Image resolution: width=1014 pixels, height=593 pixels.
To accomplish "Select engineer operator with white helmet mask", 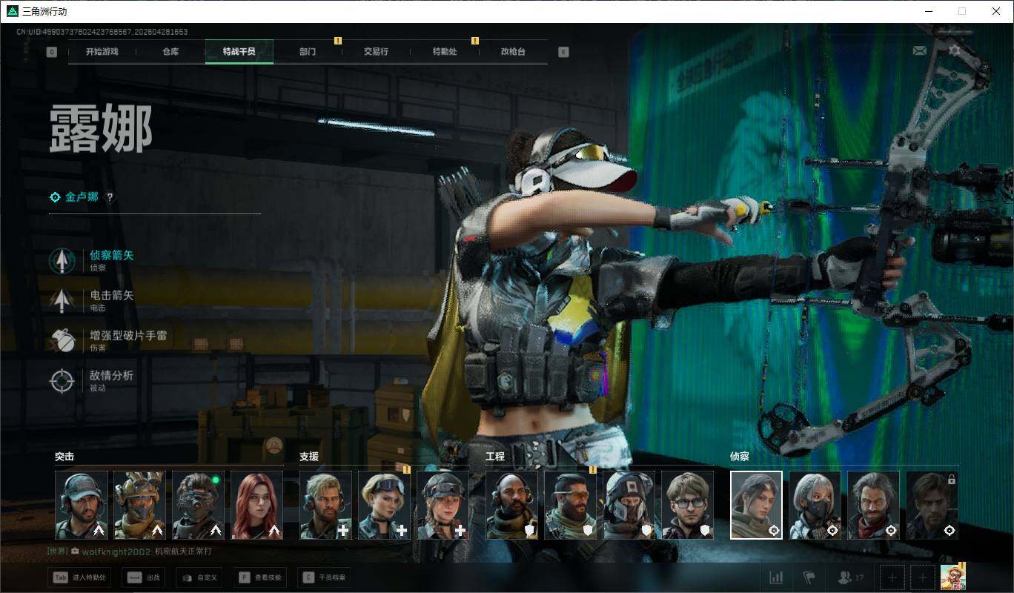I will click(x=629, y=505).
